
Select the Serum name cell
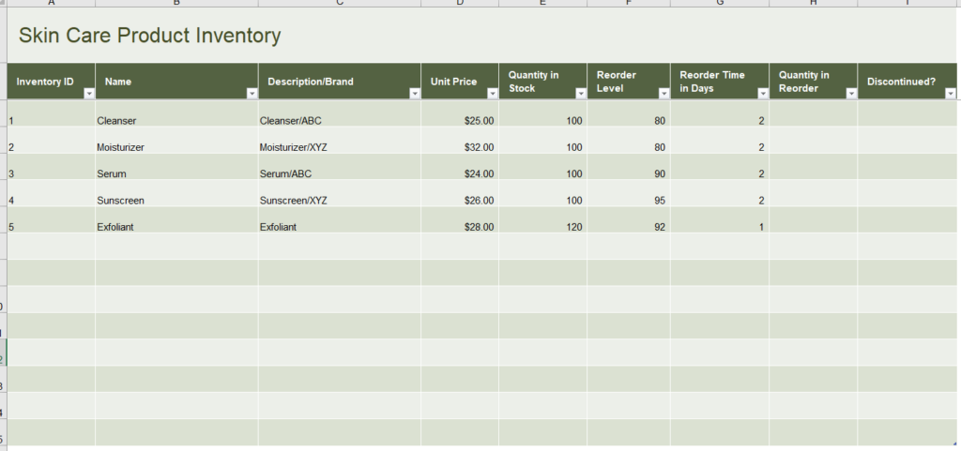click(176, 167)
